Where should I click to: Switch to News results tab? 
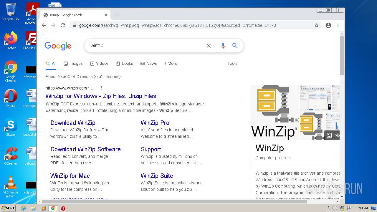coord(149,63)
